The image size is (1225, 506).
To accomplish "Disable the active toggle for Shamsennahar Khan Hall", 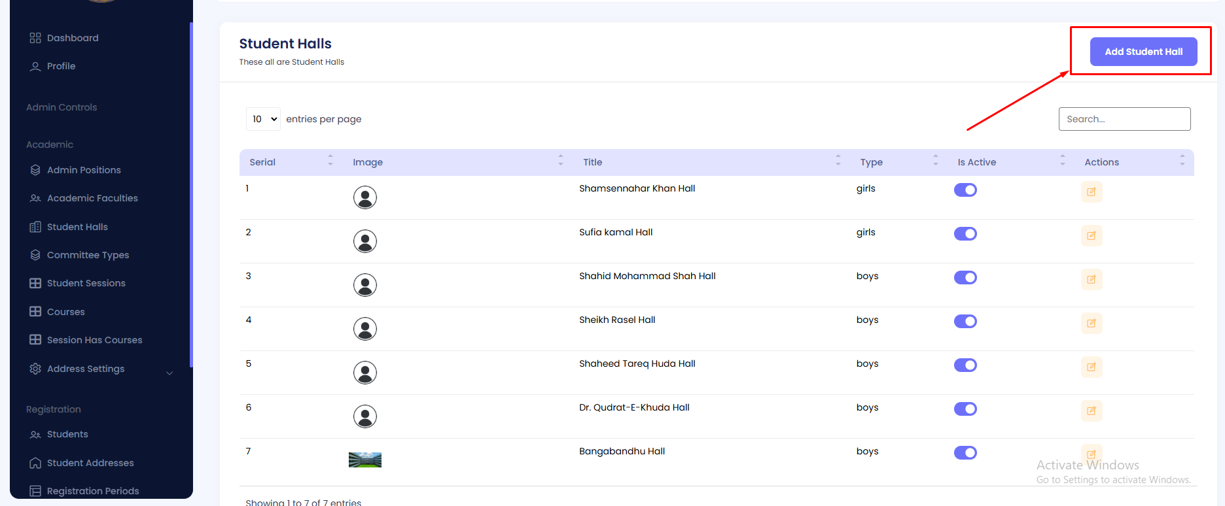I will coord(965,190).
